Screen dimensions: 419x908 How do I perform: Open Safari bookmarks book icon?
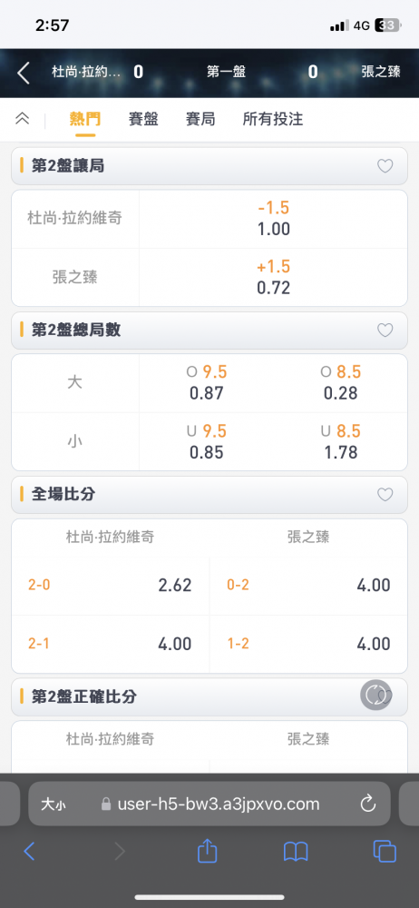pos(296,852)
